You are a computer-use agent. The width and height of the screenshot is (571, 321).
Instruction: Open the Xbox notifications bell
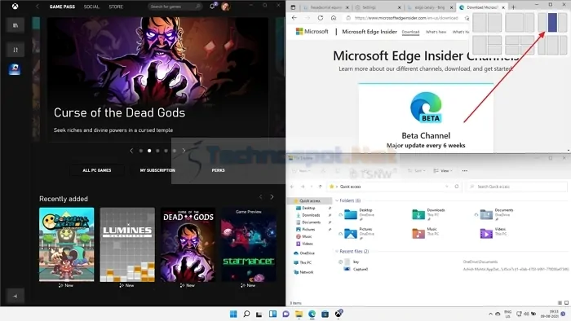pyautogui.click(x=212, y=7)
